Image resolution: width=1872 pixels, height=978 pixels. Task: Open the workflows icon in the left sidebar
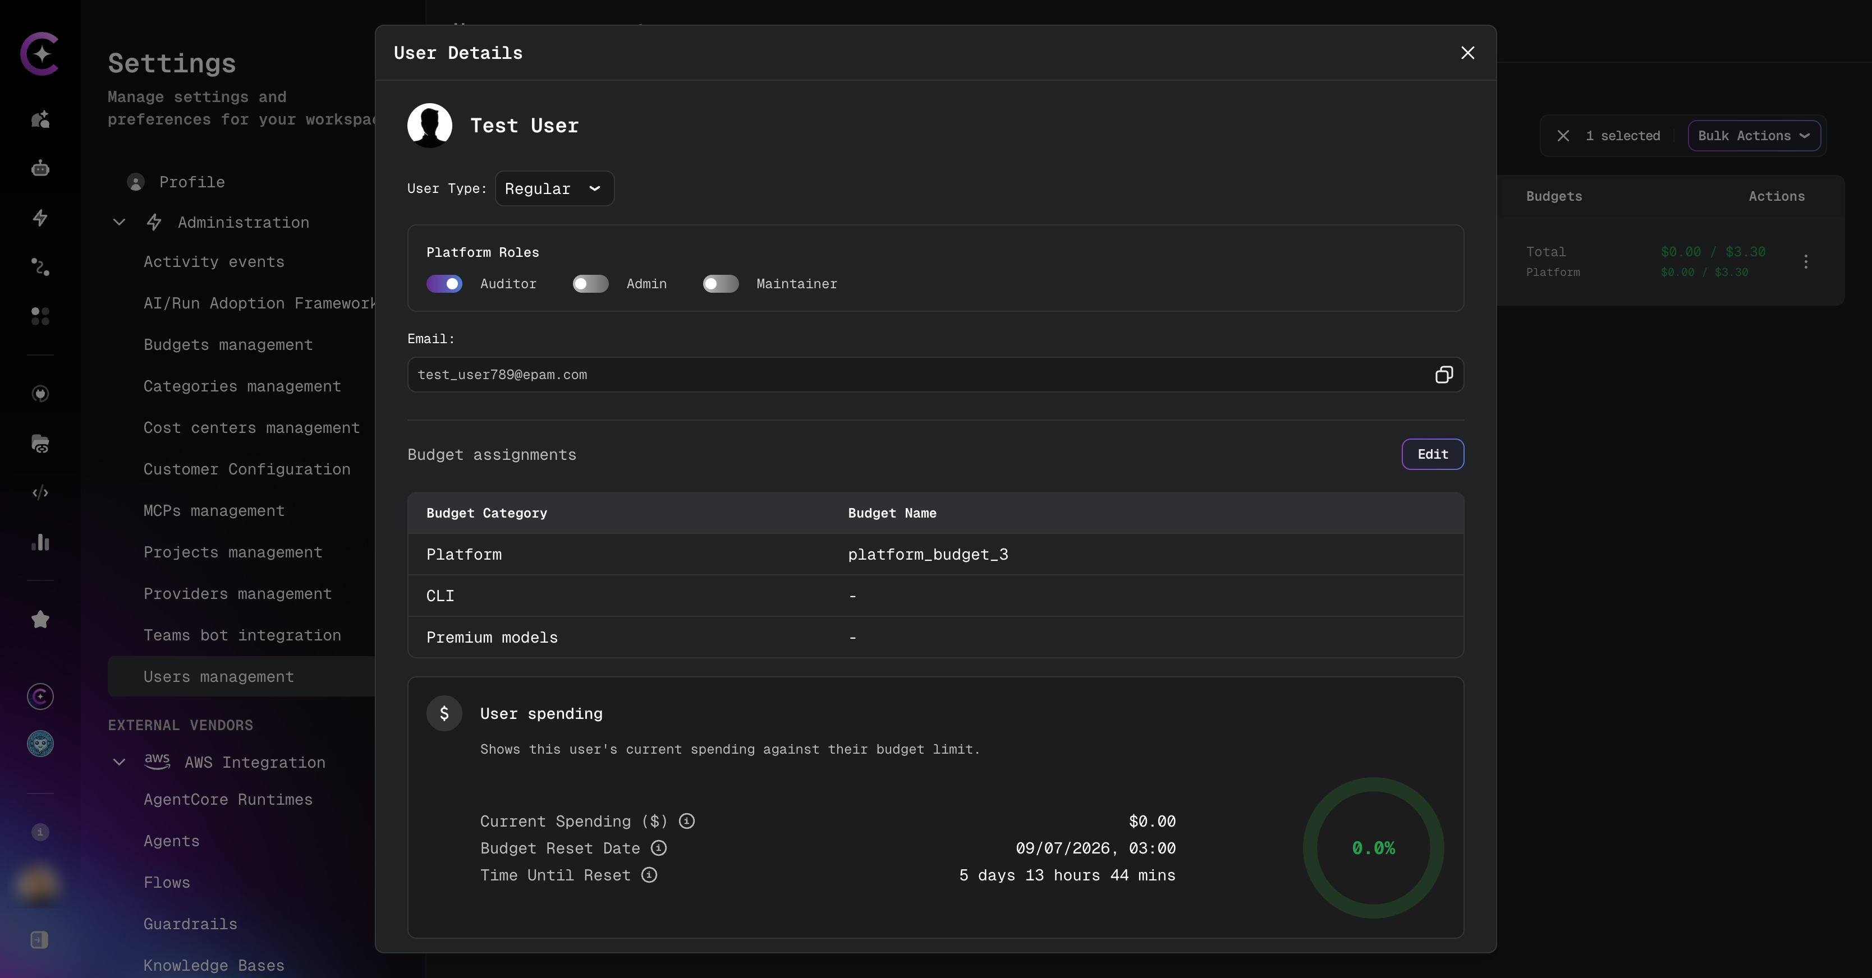(41, 267)
